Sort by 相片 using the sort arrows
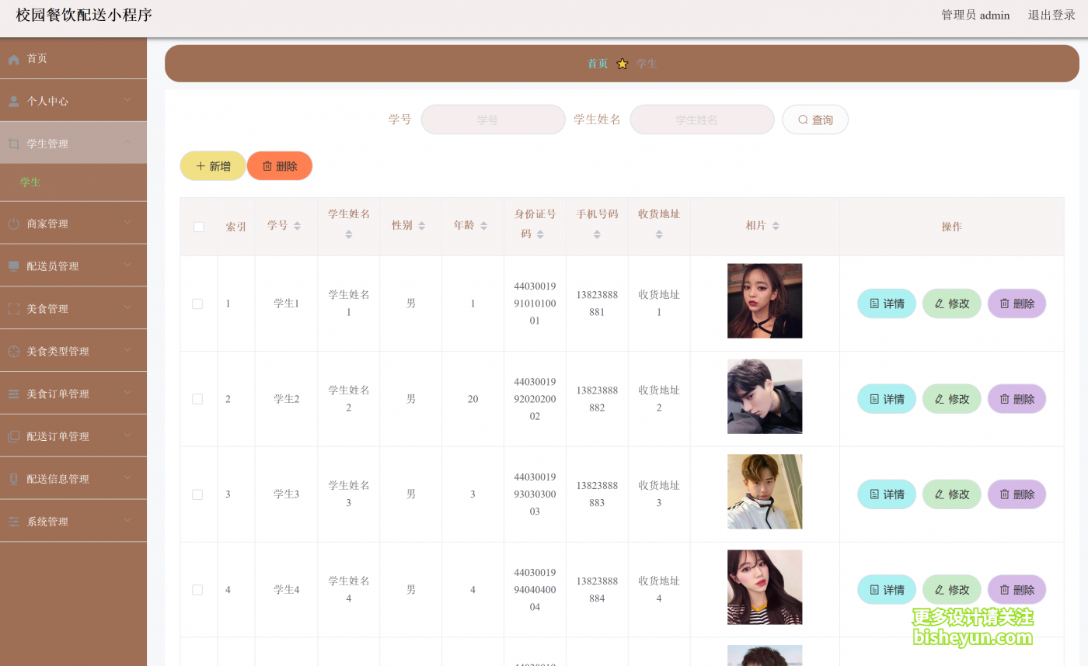The height and width of the screenshot is (666, 1088). click(776, 226)
